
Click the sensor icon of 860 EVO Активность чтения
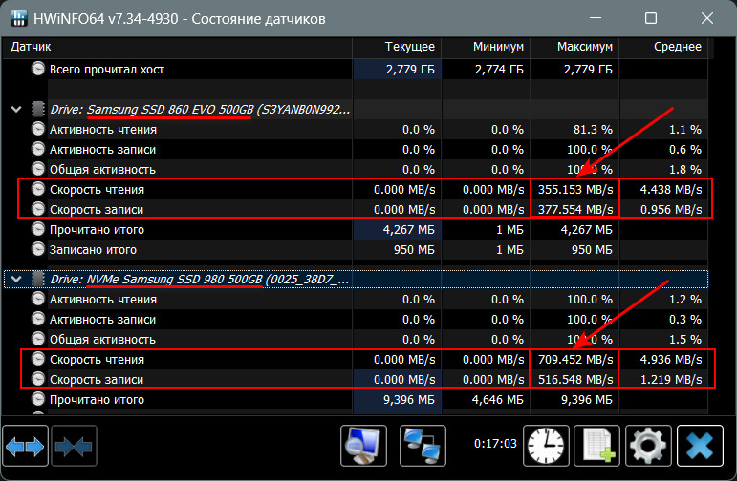pyautogui.click(x=38, y=129)
